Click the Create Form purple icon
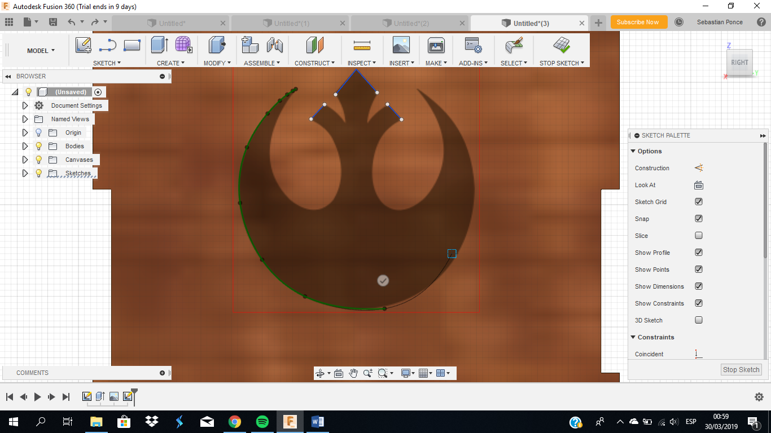Image resolution: width=771 pixels, height=433 pixels. pyautogui.click(x=182, y=45)
